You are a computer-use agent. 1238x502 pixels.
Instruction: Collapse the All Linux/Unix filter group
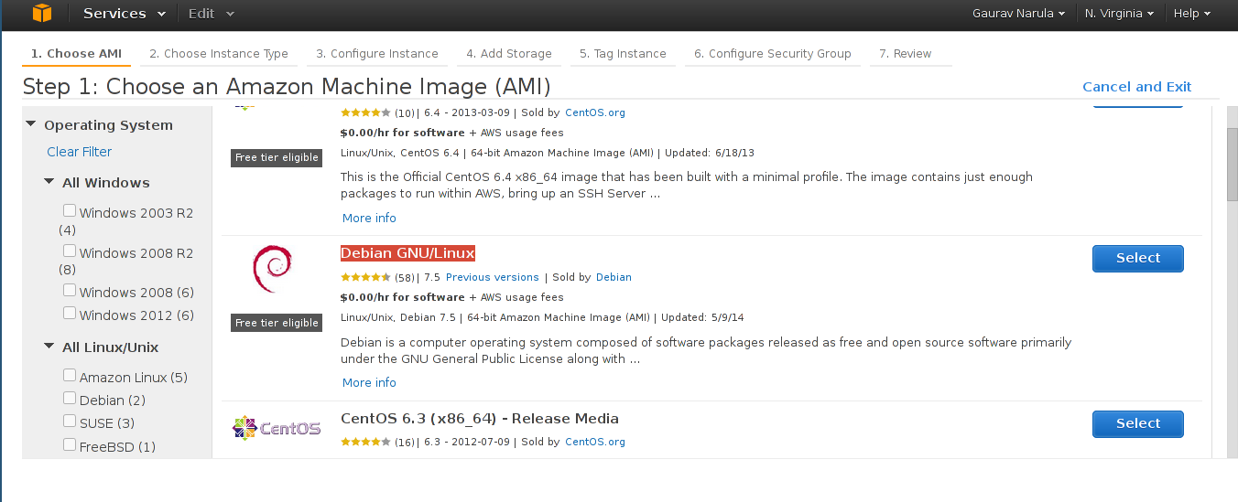[49, 347]
